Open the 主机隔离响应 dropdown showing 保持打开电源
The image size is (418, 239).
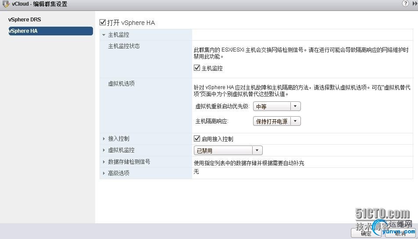277,121
